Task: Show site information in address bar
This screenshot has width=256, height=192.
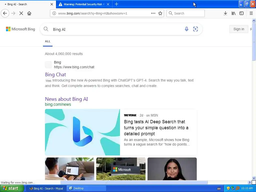Action: (54, 13)
